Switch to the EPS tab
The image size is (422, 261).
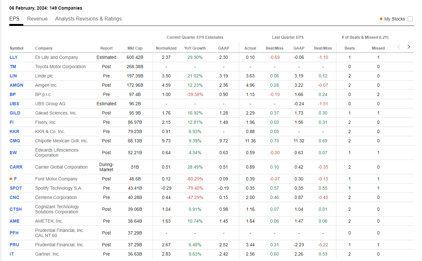14,19
